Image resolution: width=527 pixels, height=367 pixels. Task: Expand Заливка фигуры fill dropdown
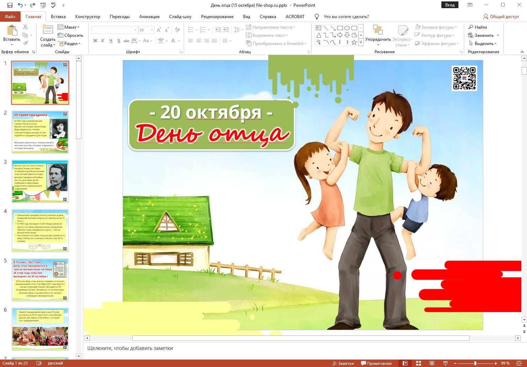436,27
